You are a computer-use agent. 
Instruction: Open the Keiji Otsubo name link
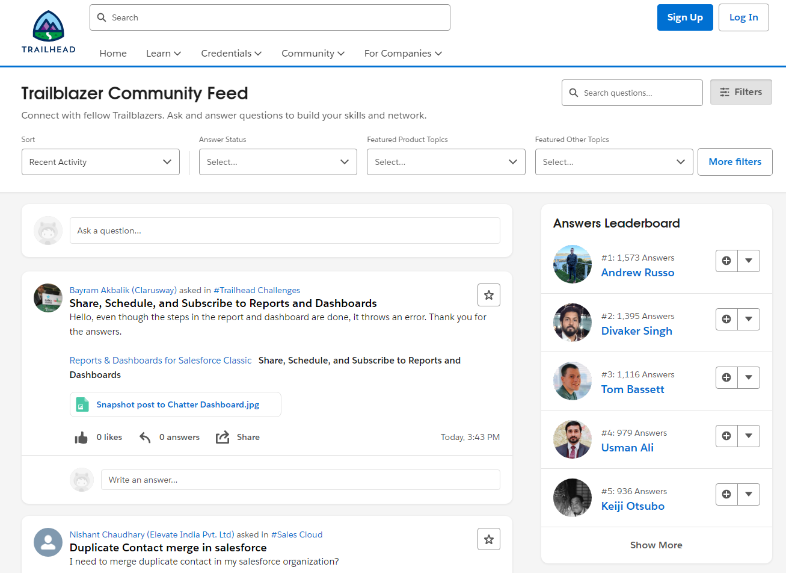tap(633, 506)
